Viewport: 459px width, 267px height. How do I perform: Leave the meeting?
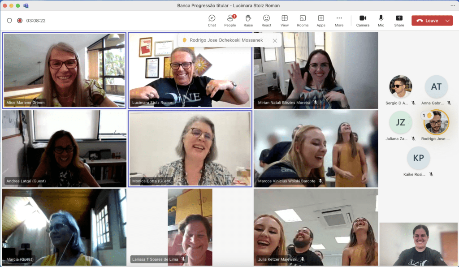427,21
